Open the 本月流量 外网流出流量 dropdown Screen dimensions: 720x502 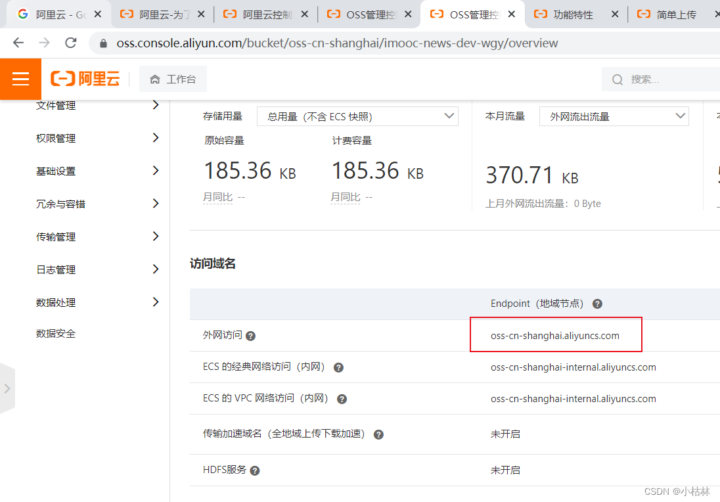(x=614, y=116)
